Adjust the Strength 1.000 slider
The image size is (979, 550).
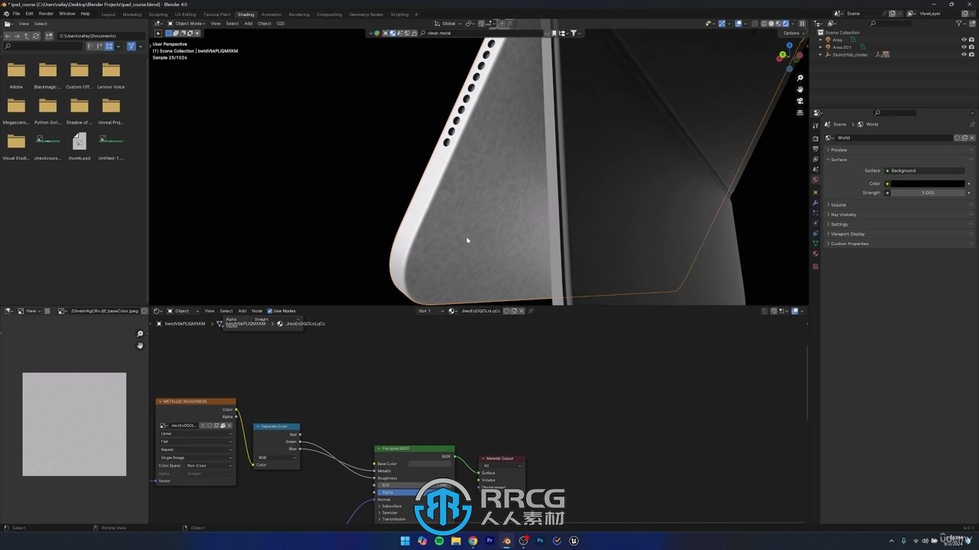click(x=927, y=192)
